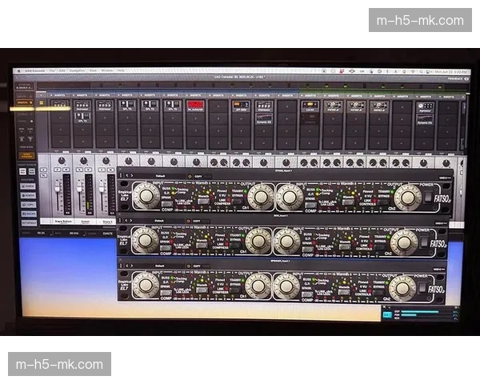Open preset dropdown on middle FATSO plugin

pos(165,218)
